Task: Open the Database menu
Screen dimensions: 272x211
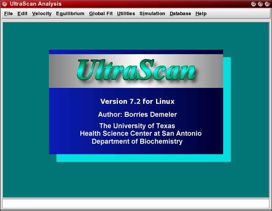Action: pos(180,14)
